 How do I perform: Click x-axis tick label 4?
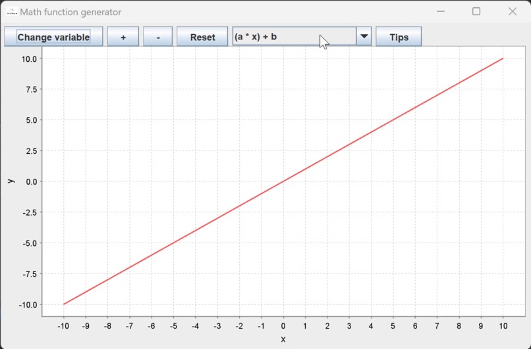[371, 326]
